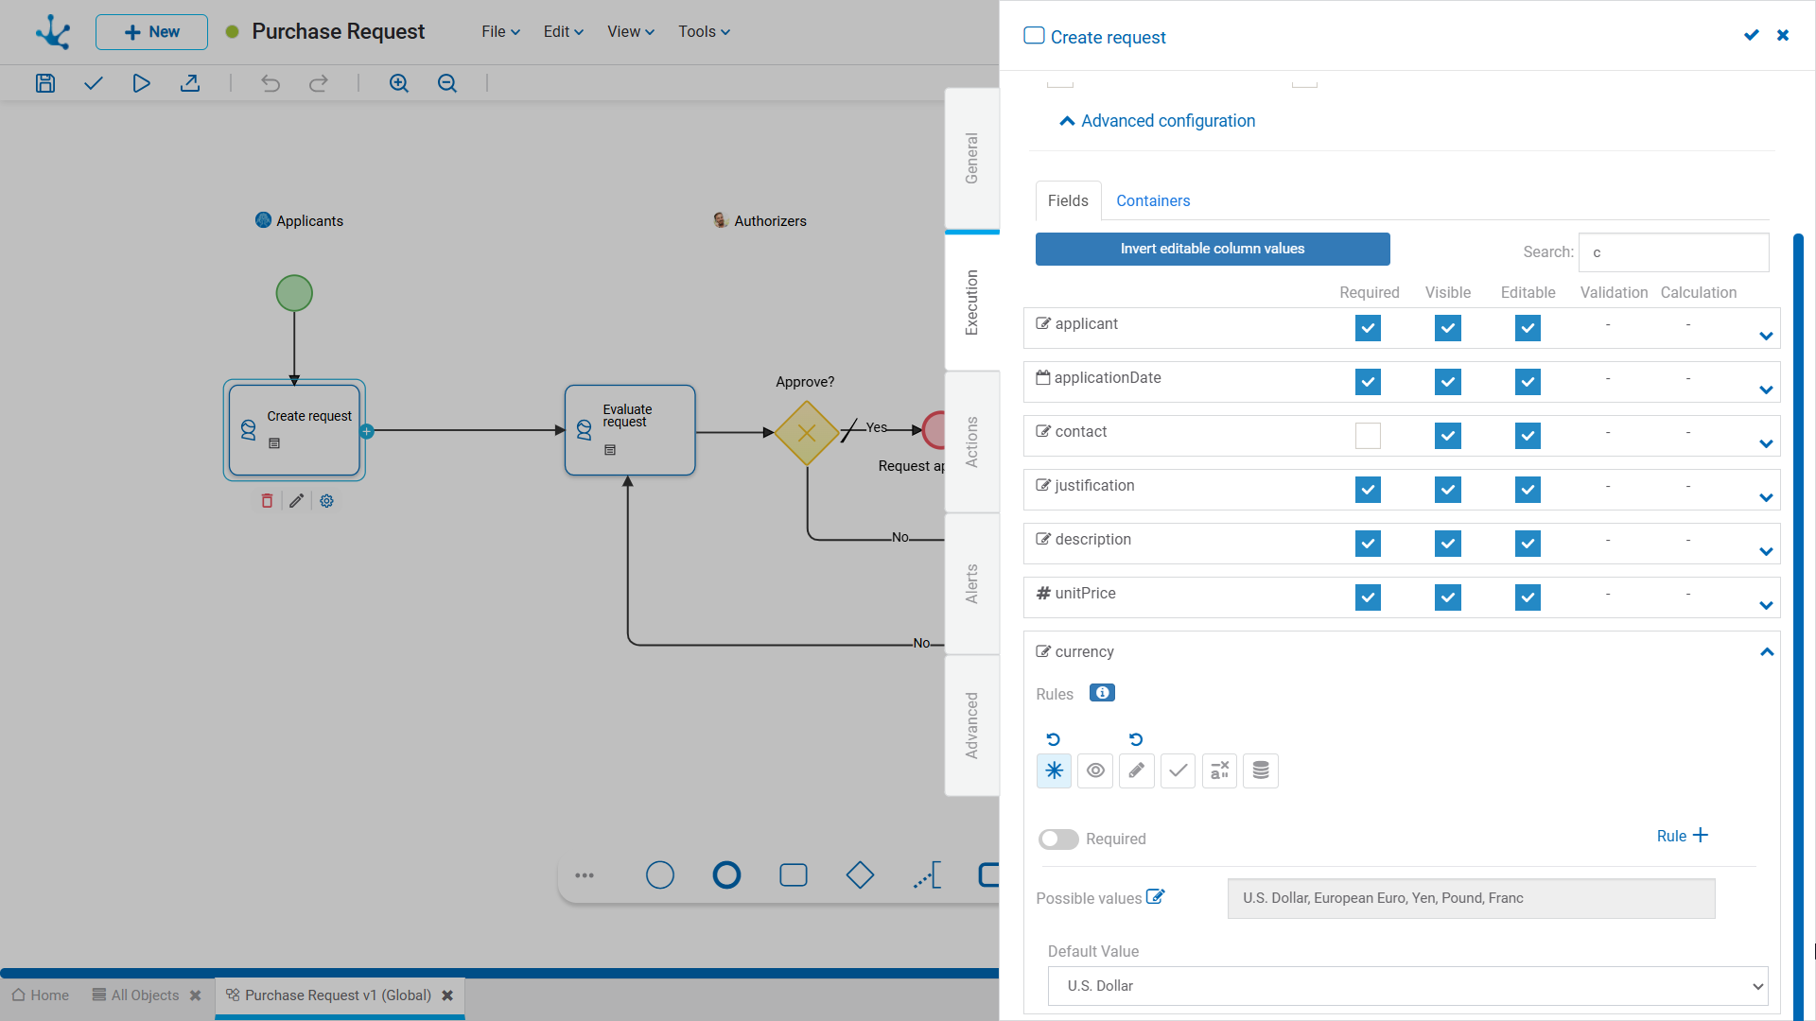Zoom in on the diagram

click(399, 83)
